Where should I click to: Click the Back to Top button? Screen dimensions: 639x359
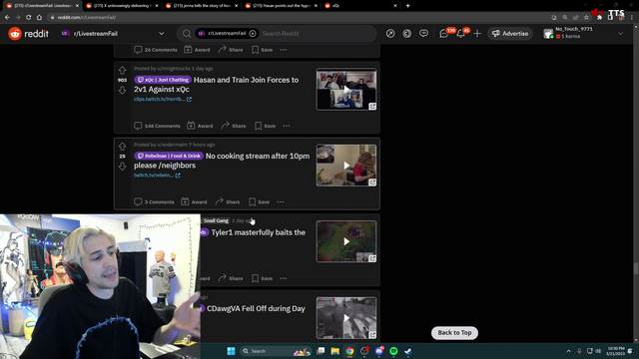click(x=454, y=332)
